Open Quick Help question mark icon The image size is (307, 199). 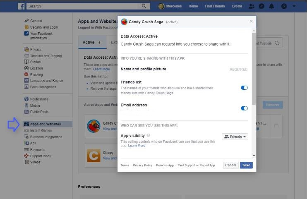click(x=284, y=6)
